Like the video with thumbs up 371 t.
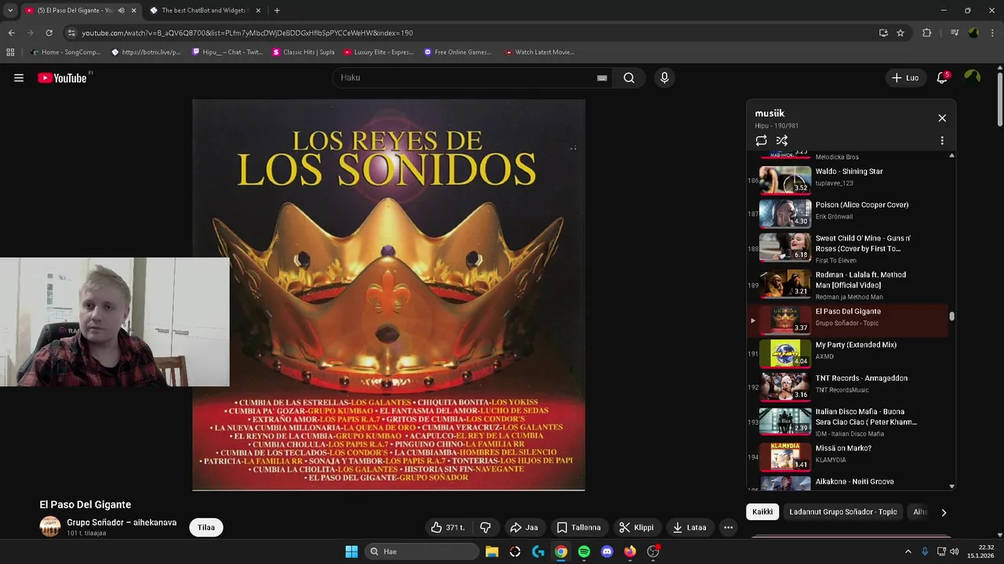Image resolution: width=1004 pixels, height=564 pixels. (448, 527)
